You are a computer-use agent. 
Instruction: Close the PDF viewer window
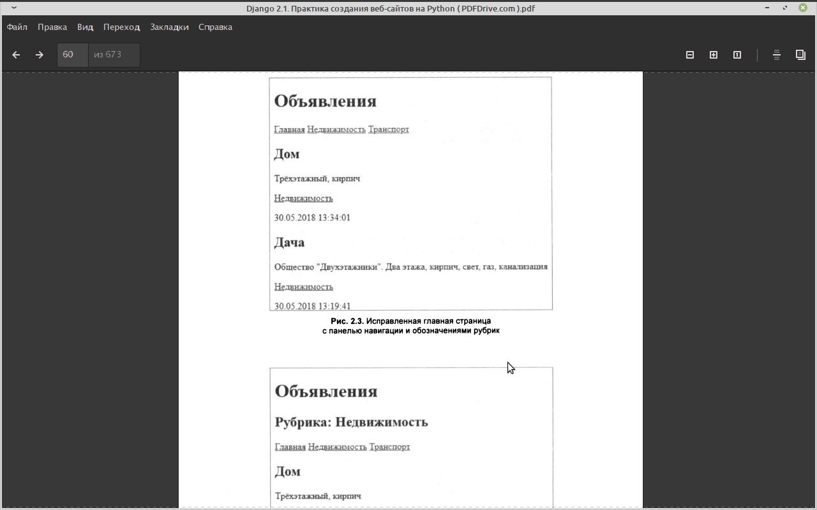pos(803,8)
